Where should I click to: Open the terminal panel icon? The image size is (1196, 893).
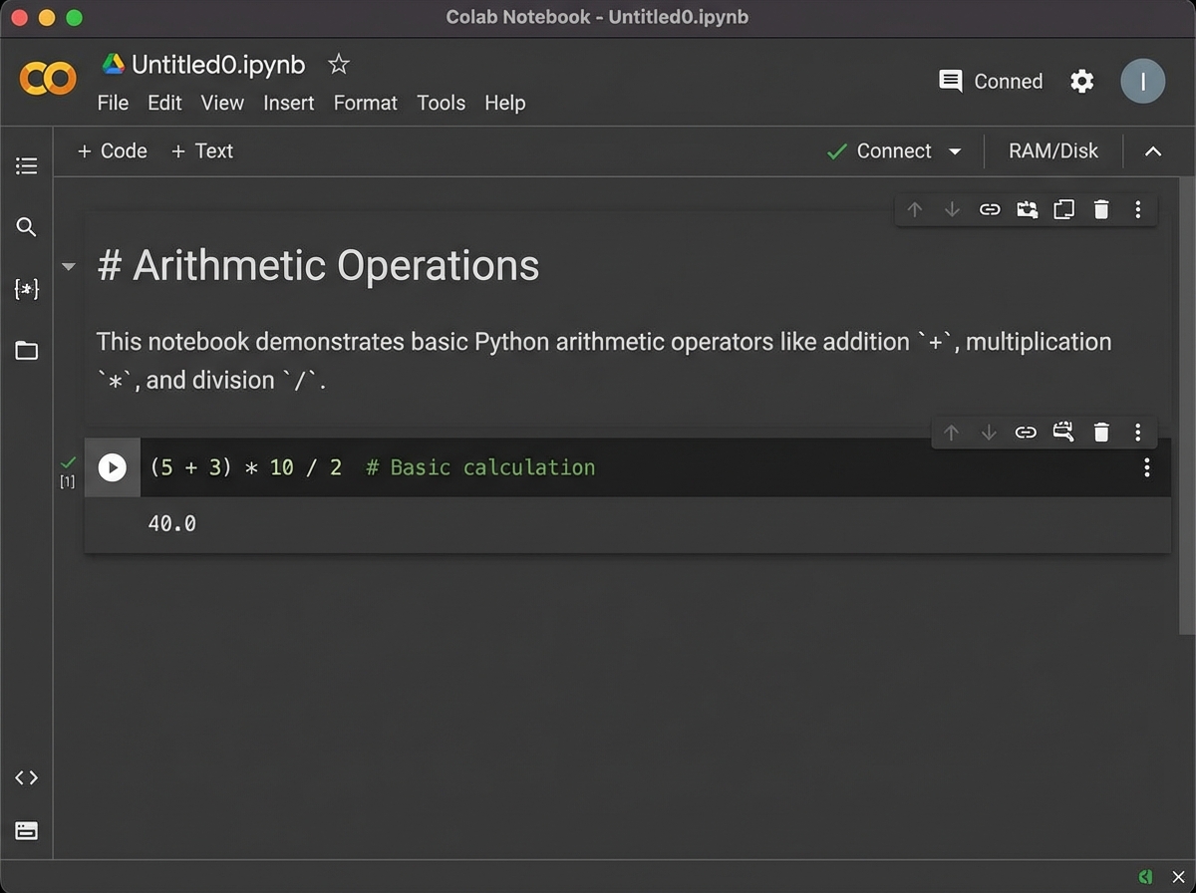click(x=27, y=830)
